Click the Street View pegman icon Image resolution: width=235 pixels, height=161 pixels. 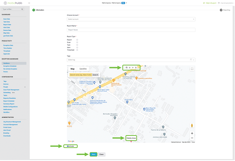(192, 125)
